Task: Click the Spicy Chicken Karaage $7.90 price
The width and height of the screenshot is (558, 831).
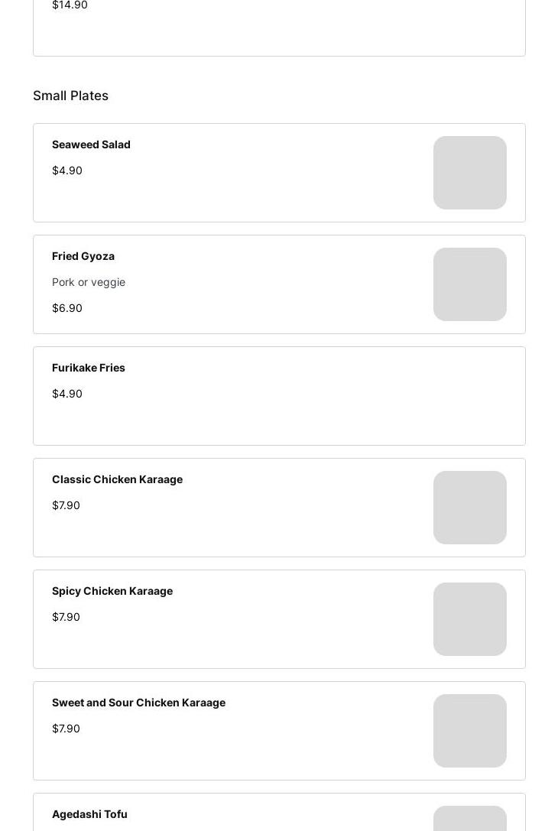Action: pos(66,617)
